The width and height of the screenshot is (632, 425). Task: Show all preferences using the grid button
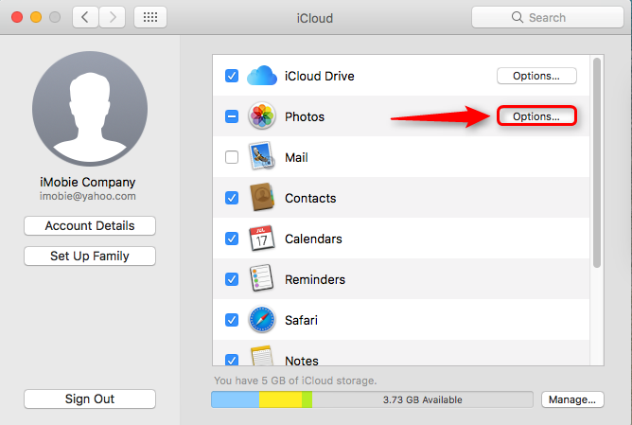[150, 17]
